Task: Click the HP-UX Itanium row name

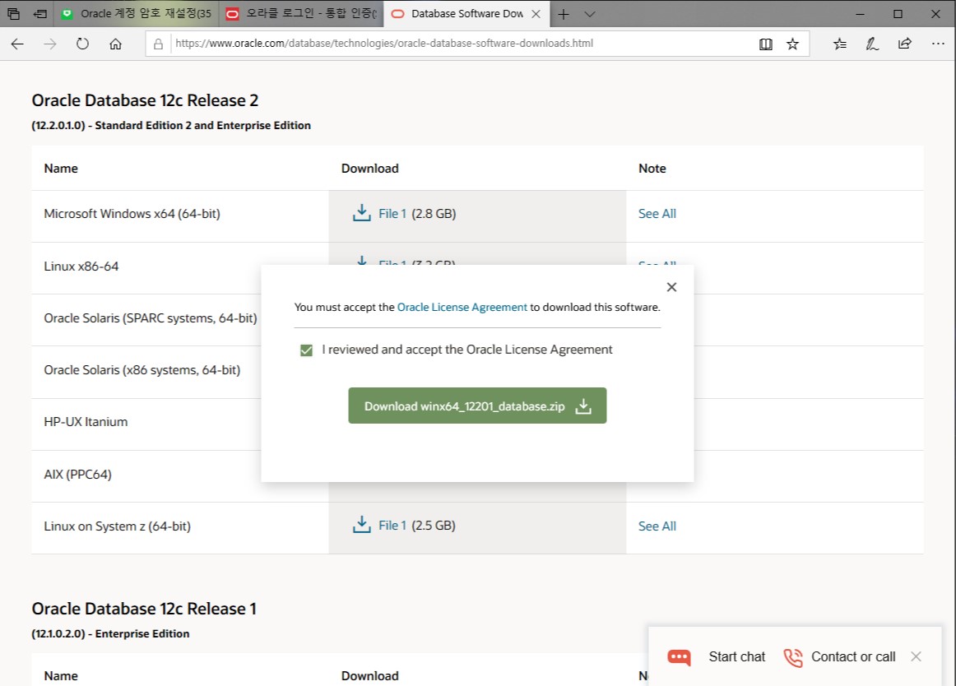Action: (x=86, y=422)
